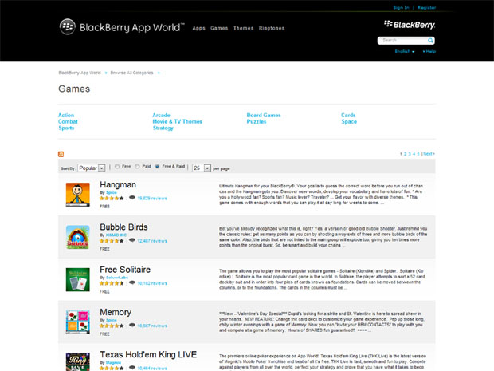Screen dimensions: 494x371
Task: Open the Free Solitaire title
Action: coord(125,270)
